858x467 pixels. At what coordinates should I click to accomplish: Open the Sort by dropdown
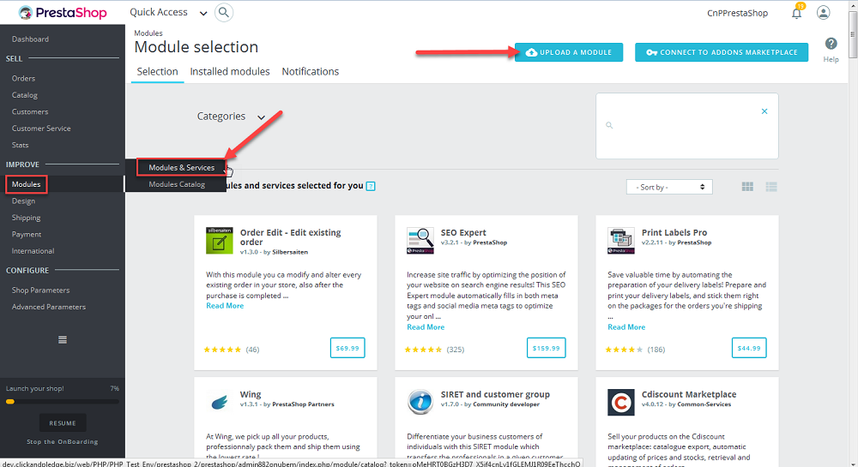669,187
